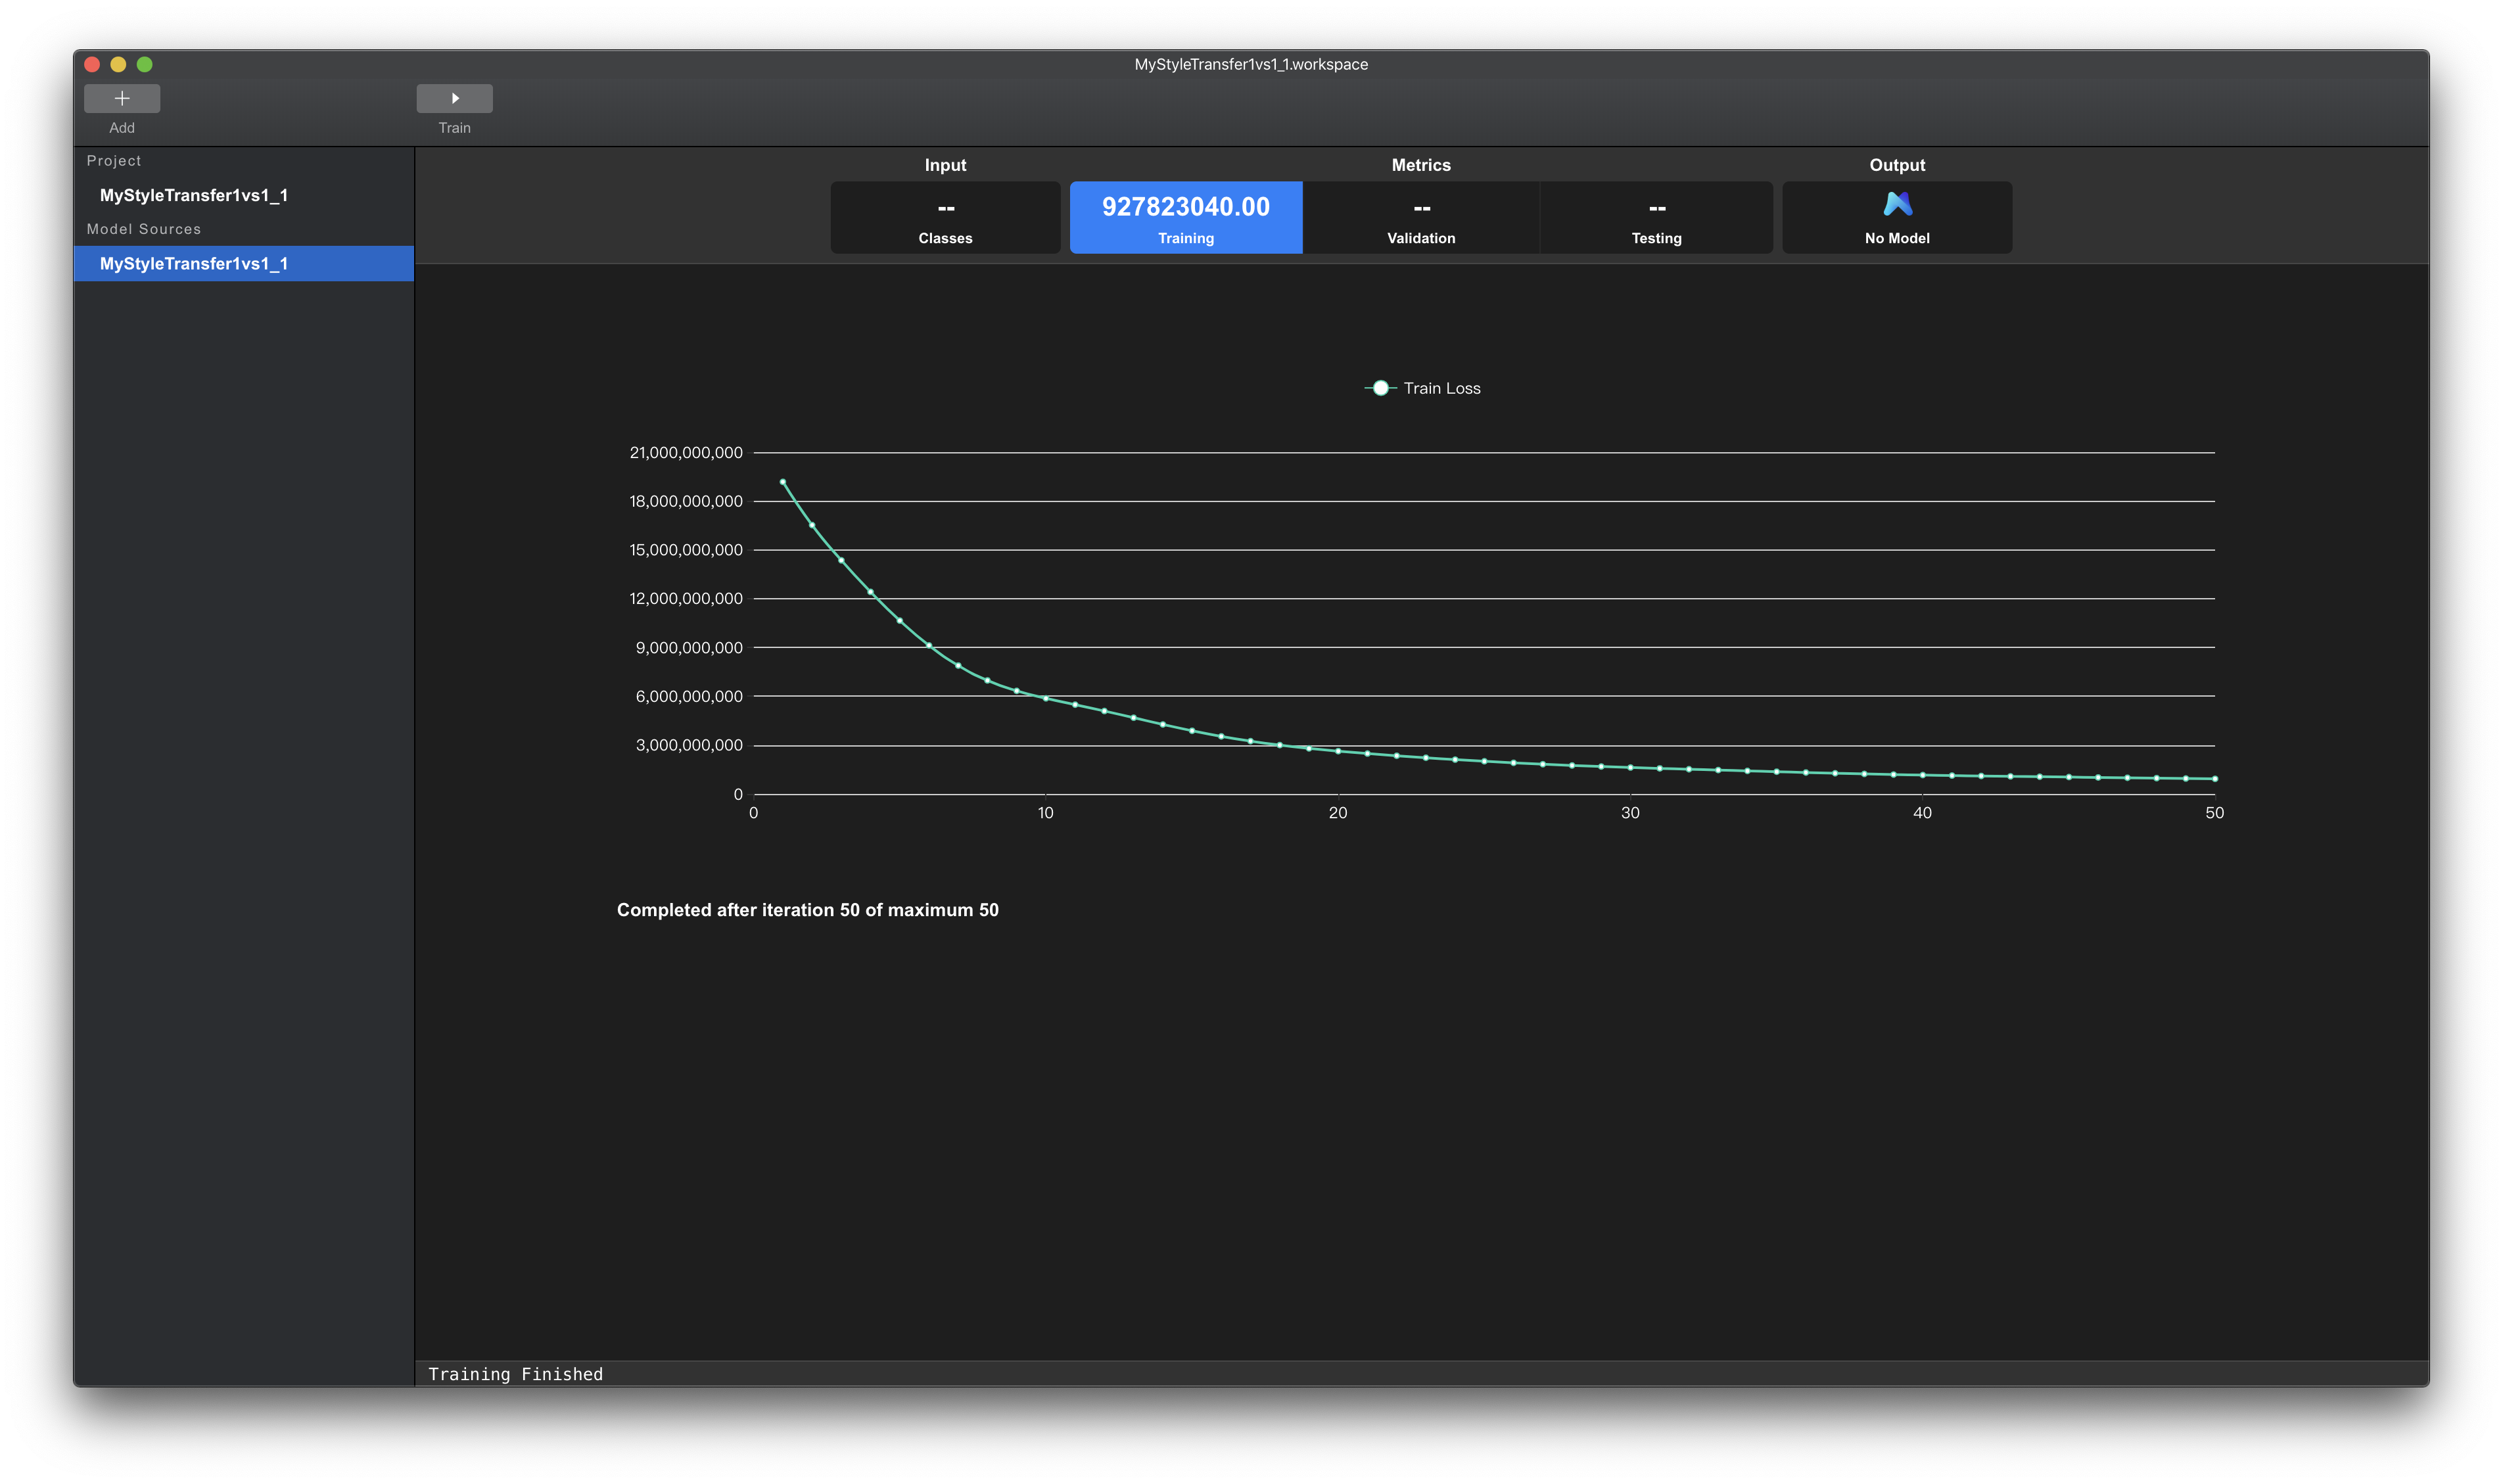The width and height of the screenshot is (2503, 1484).
Task: Select MyStyleTransfer1vs1_1 under Model Sources
Action: (194, 263)
